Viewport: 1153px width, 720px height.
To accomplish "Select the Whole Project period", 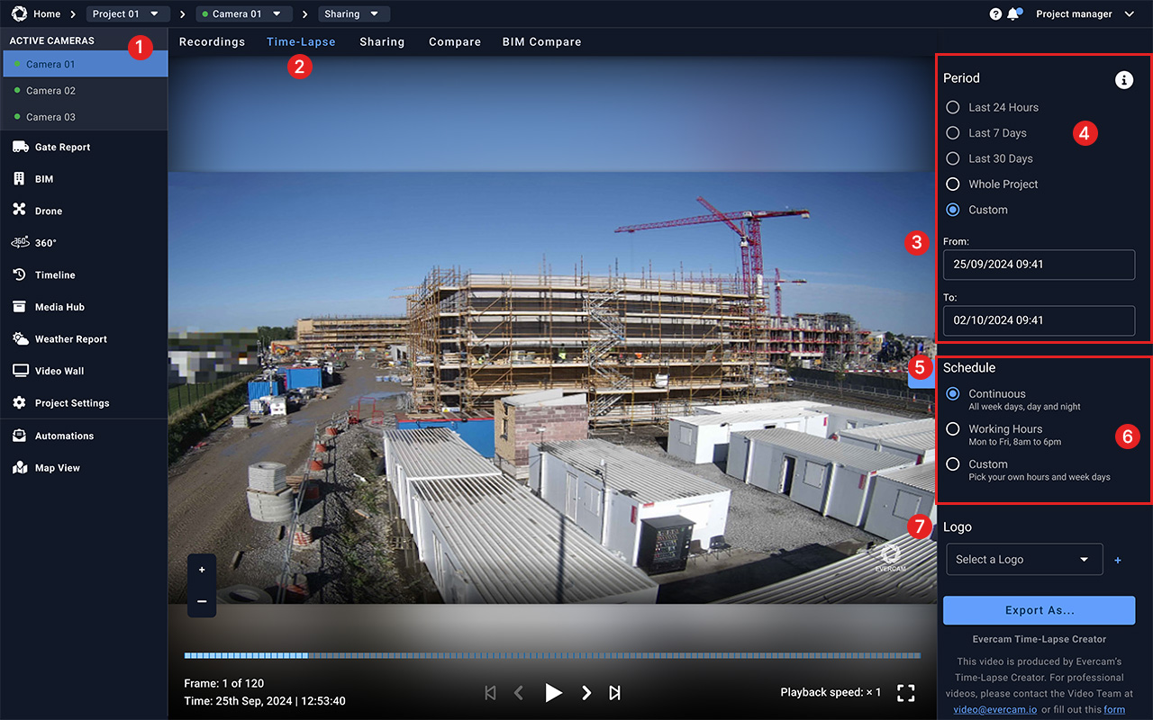I will (x=953, y=184).
